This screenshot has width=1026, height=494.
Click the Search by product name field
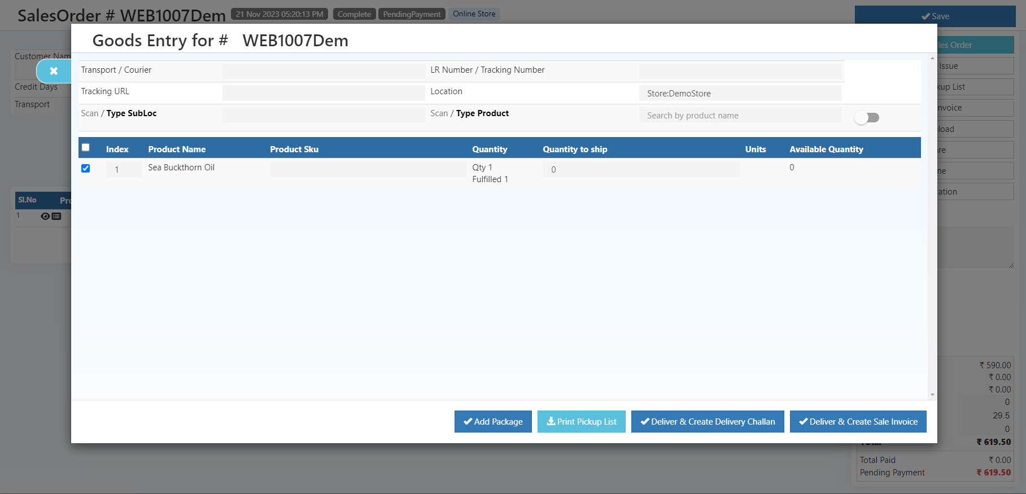click(x=740, y=115)
